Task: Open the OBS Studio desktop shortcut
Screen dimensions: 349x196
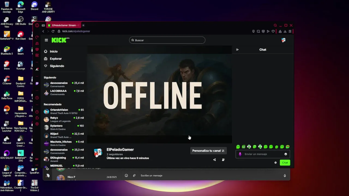Action: click(x=20, y=21)
